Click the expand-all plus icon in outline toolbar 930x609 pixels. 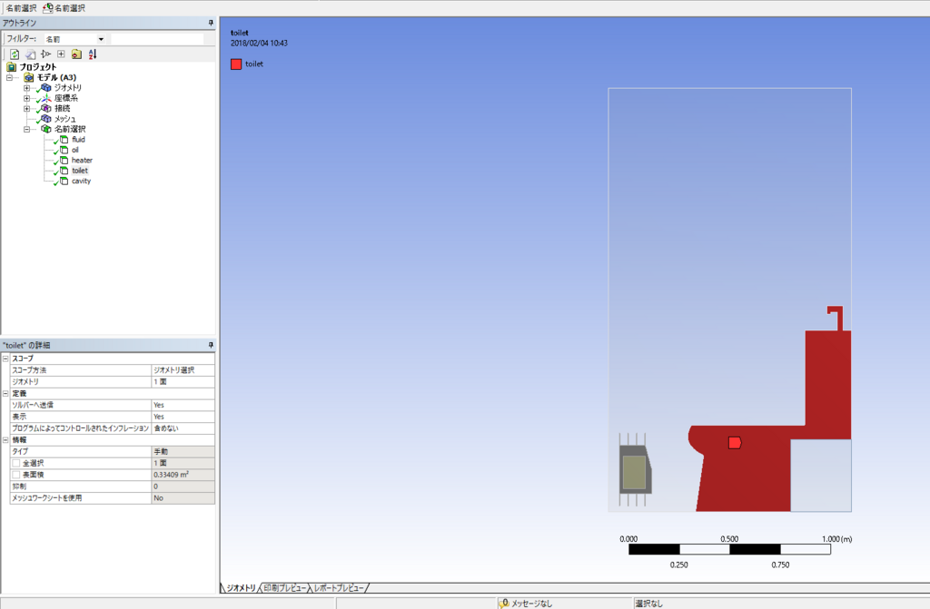click(61, 54)
